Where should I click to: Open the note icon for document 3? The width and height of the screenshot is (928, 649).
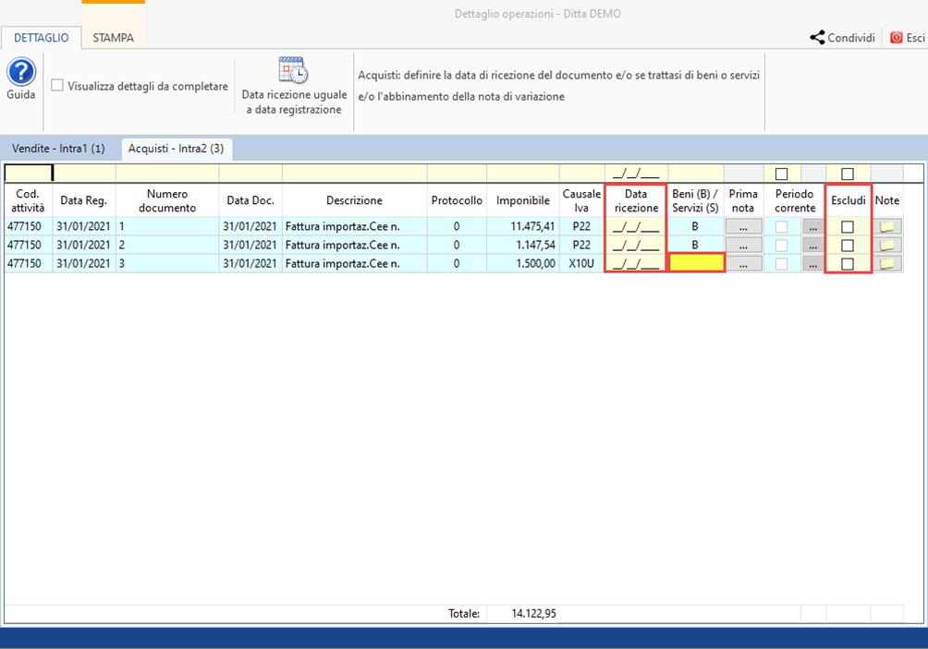click(887, 263)
